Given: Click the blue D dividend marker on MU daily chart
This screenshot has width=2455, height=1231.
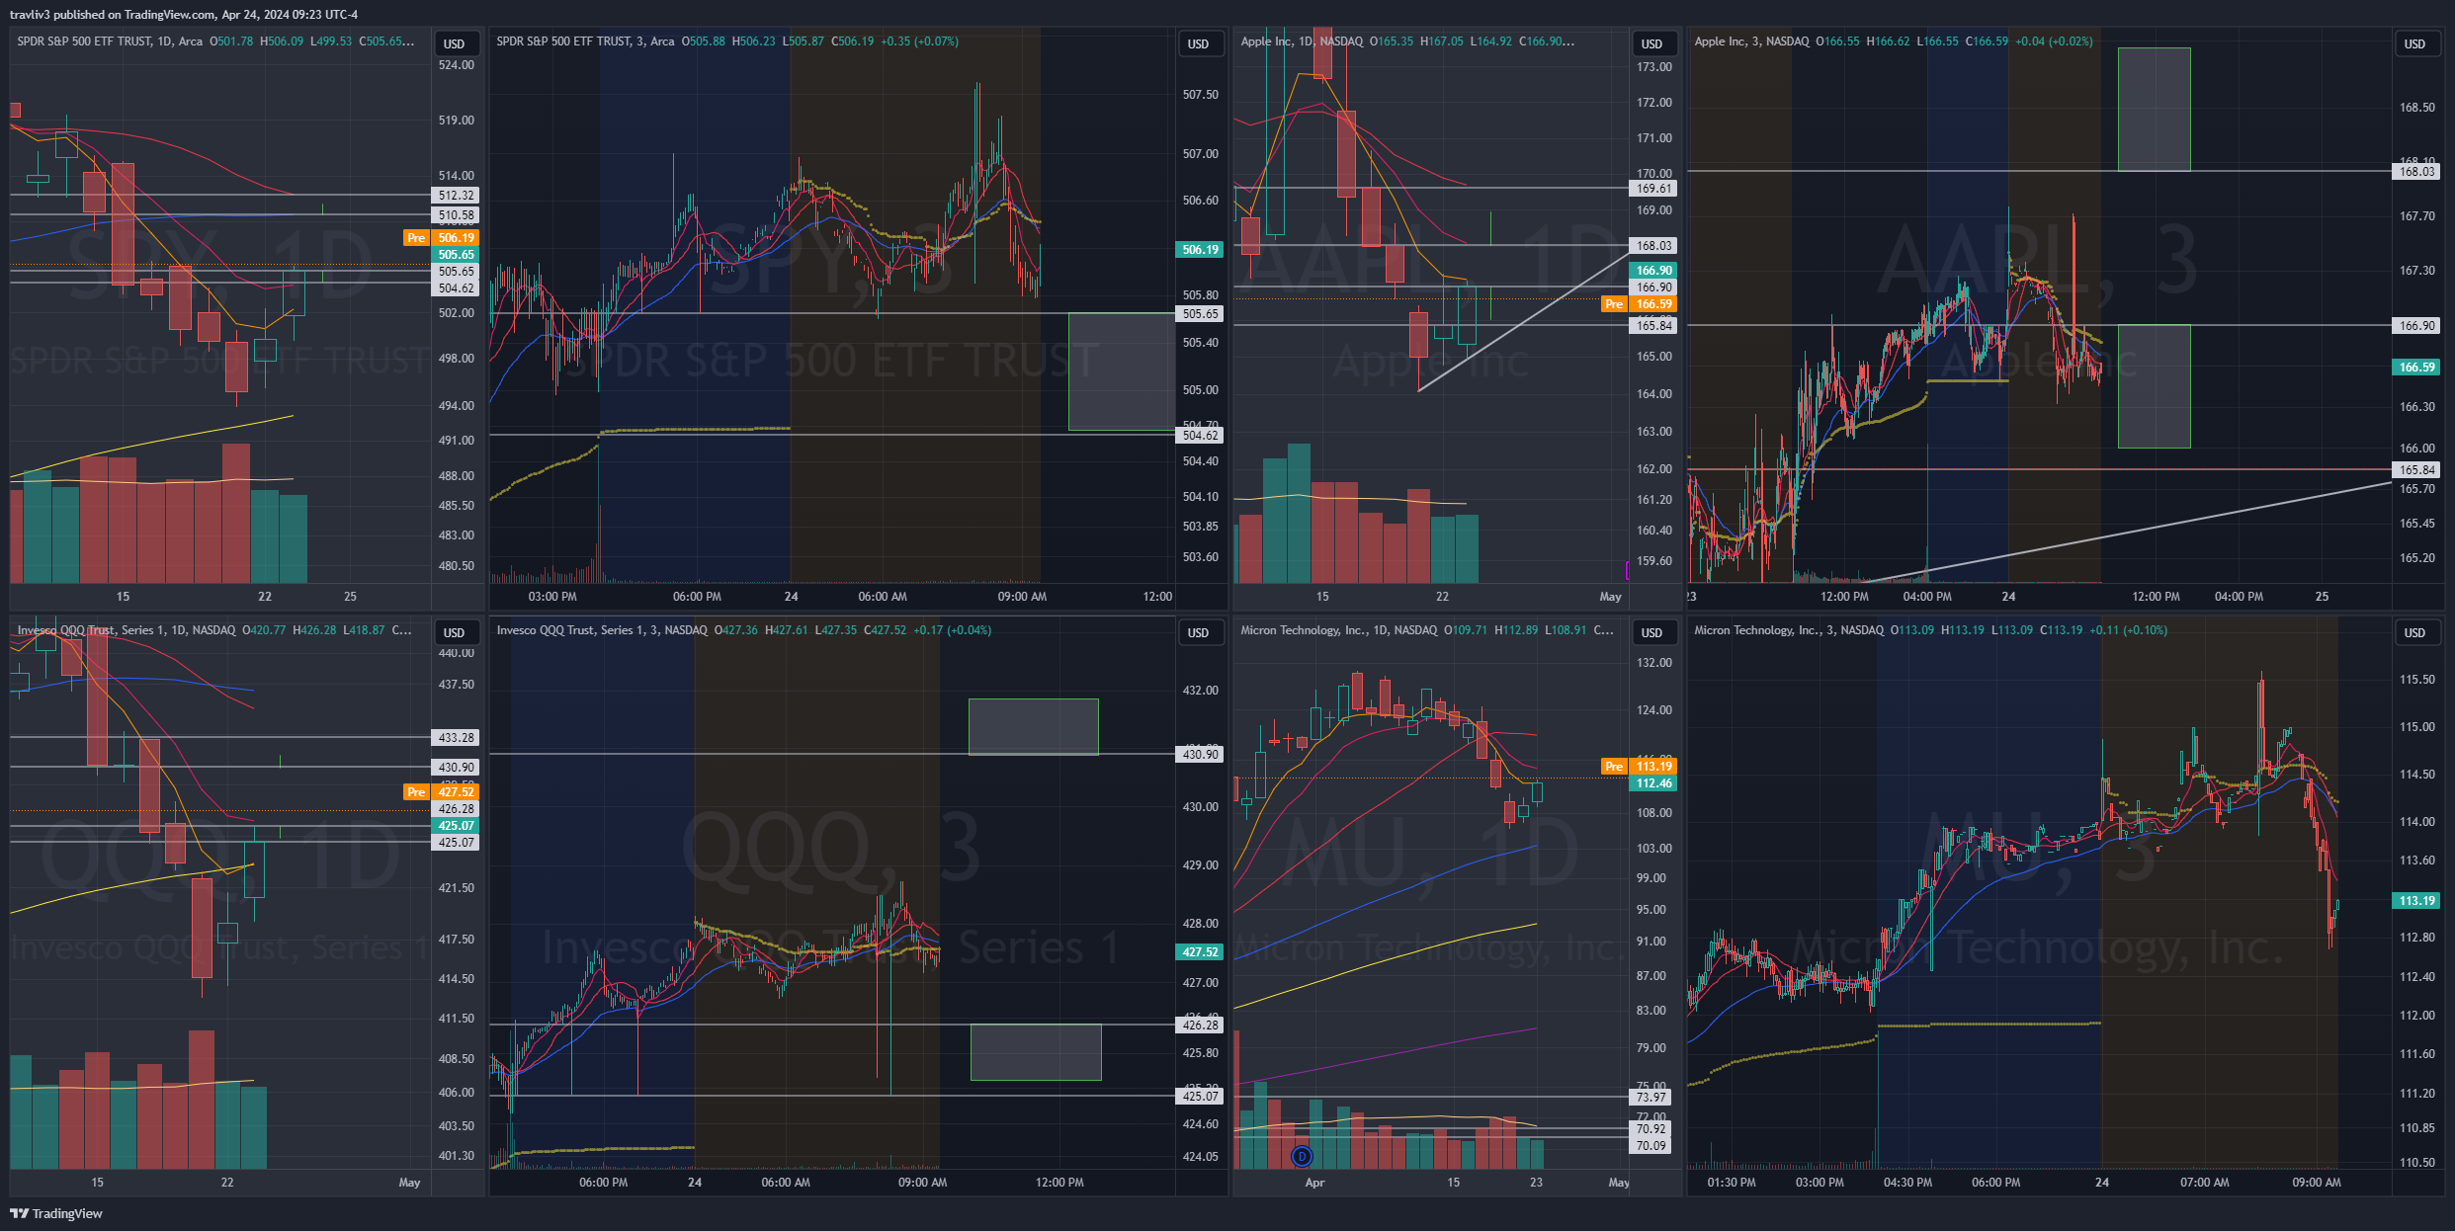Looking at the screenshot, I should [1302, 1156].
